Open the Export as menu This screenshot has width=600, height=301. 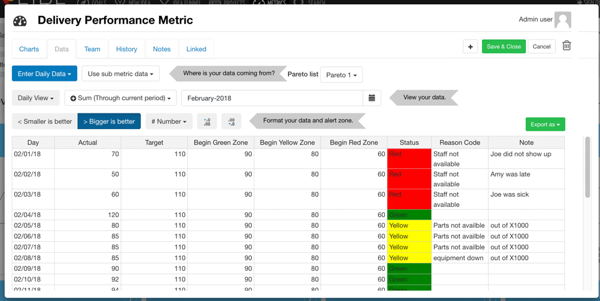pyautogui.click(x=545, y=124)
